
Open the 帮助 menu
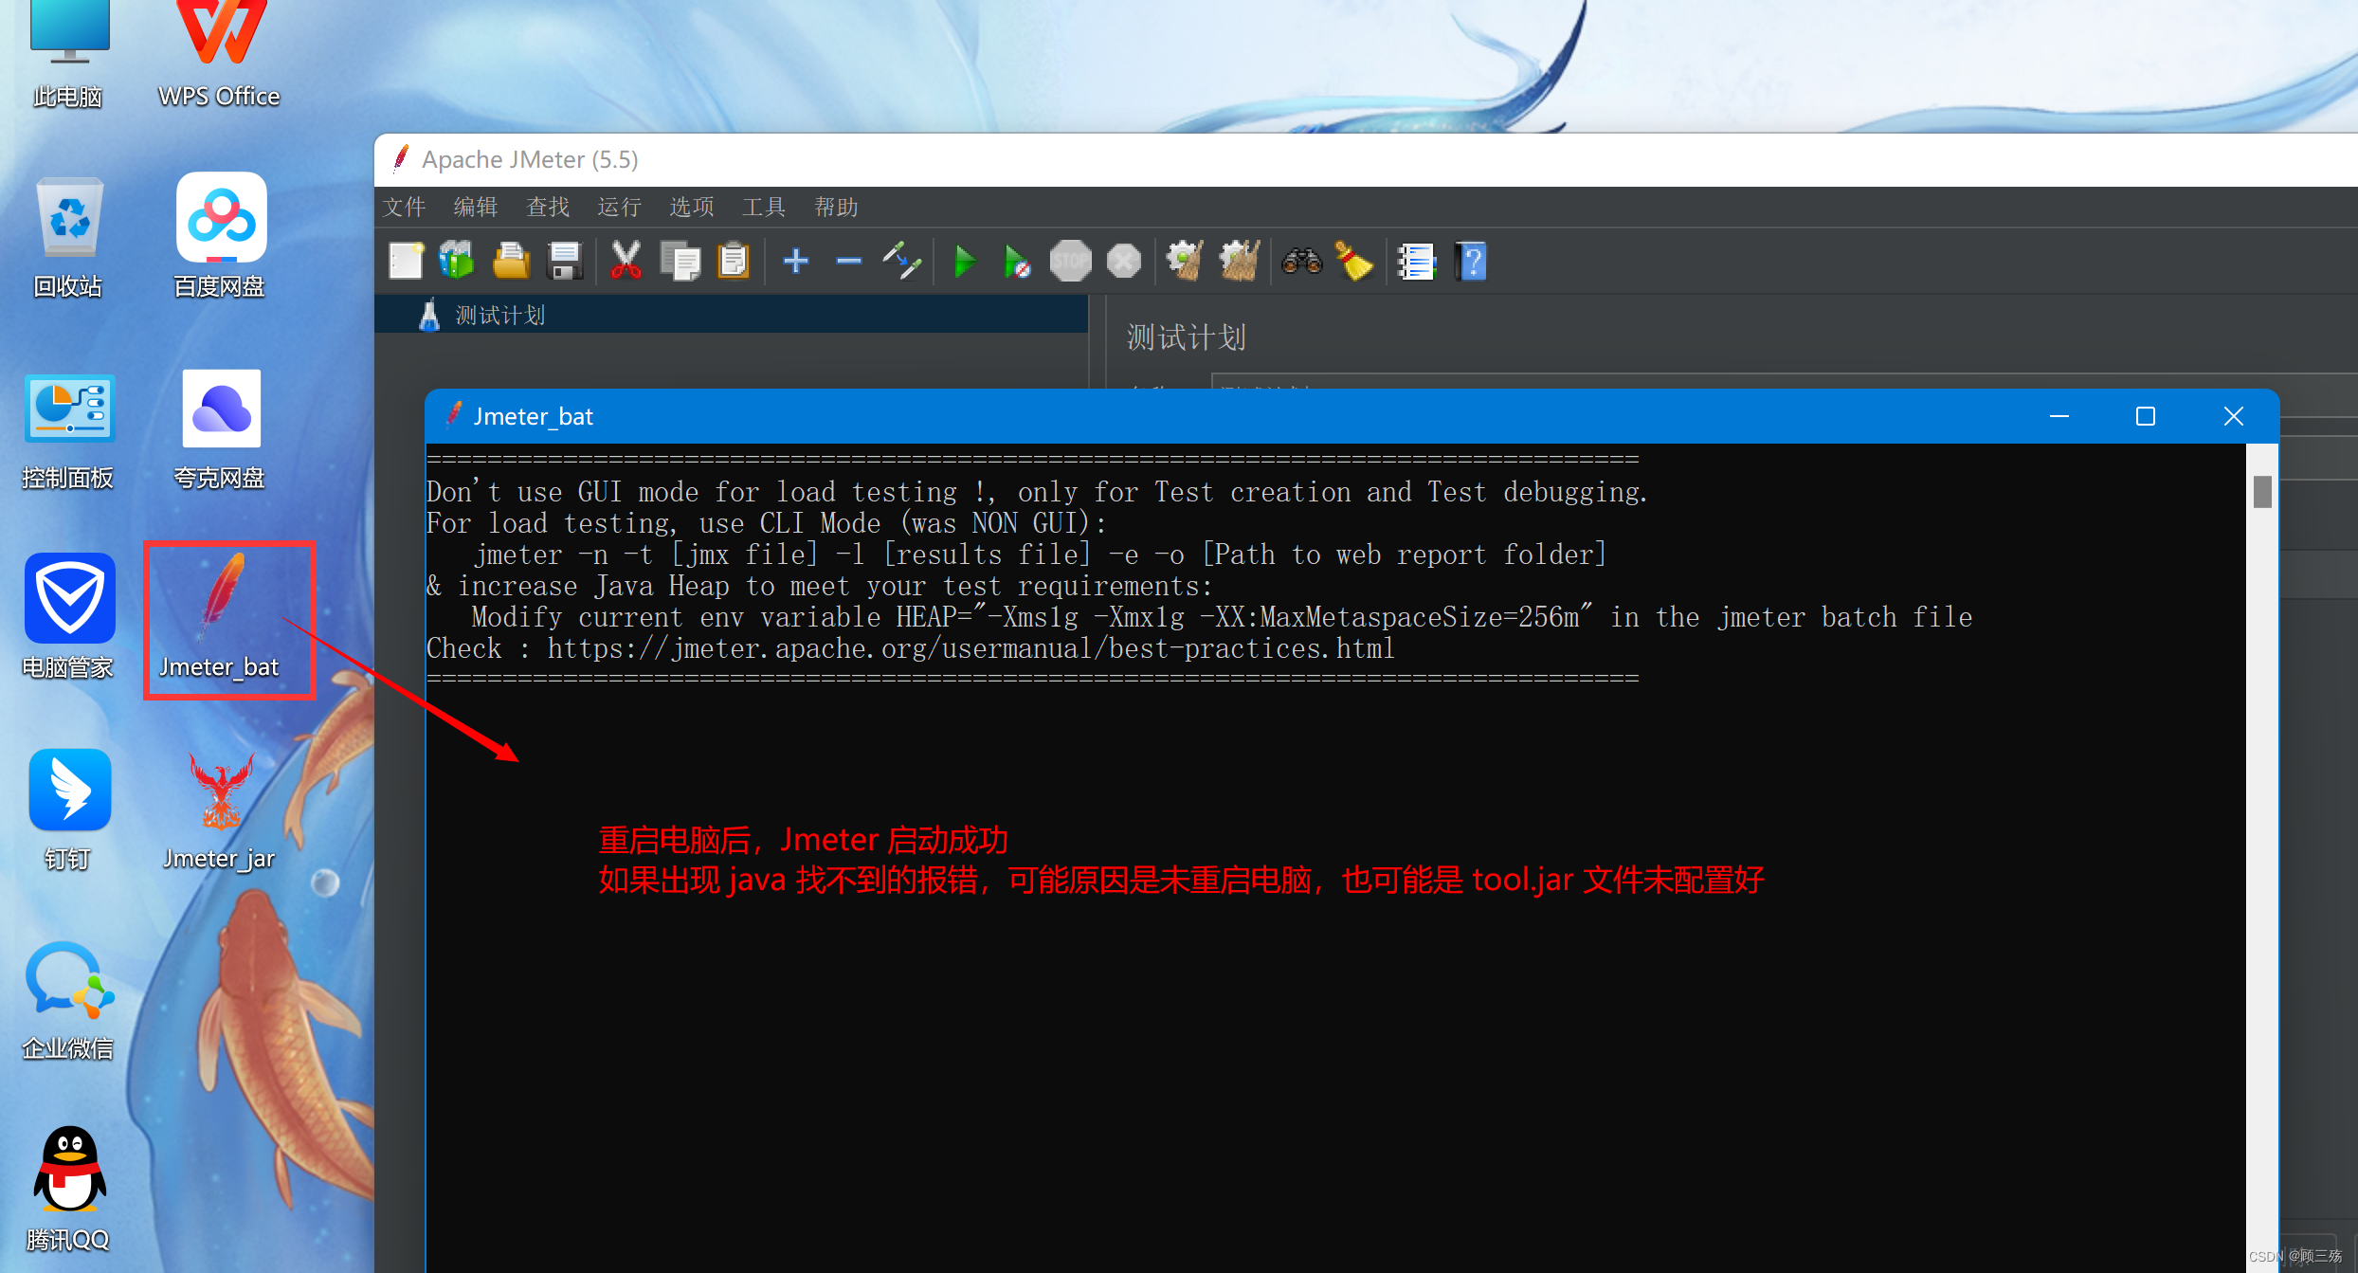tap(836, 207)
